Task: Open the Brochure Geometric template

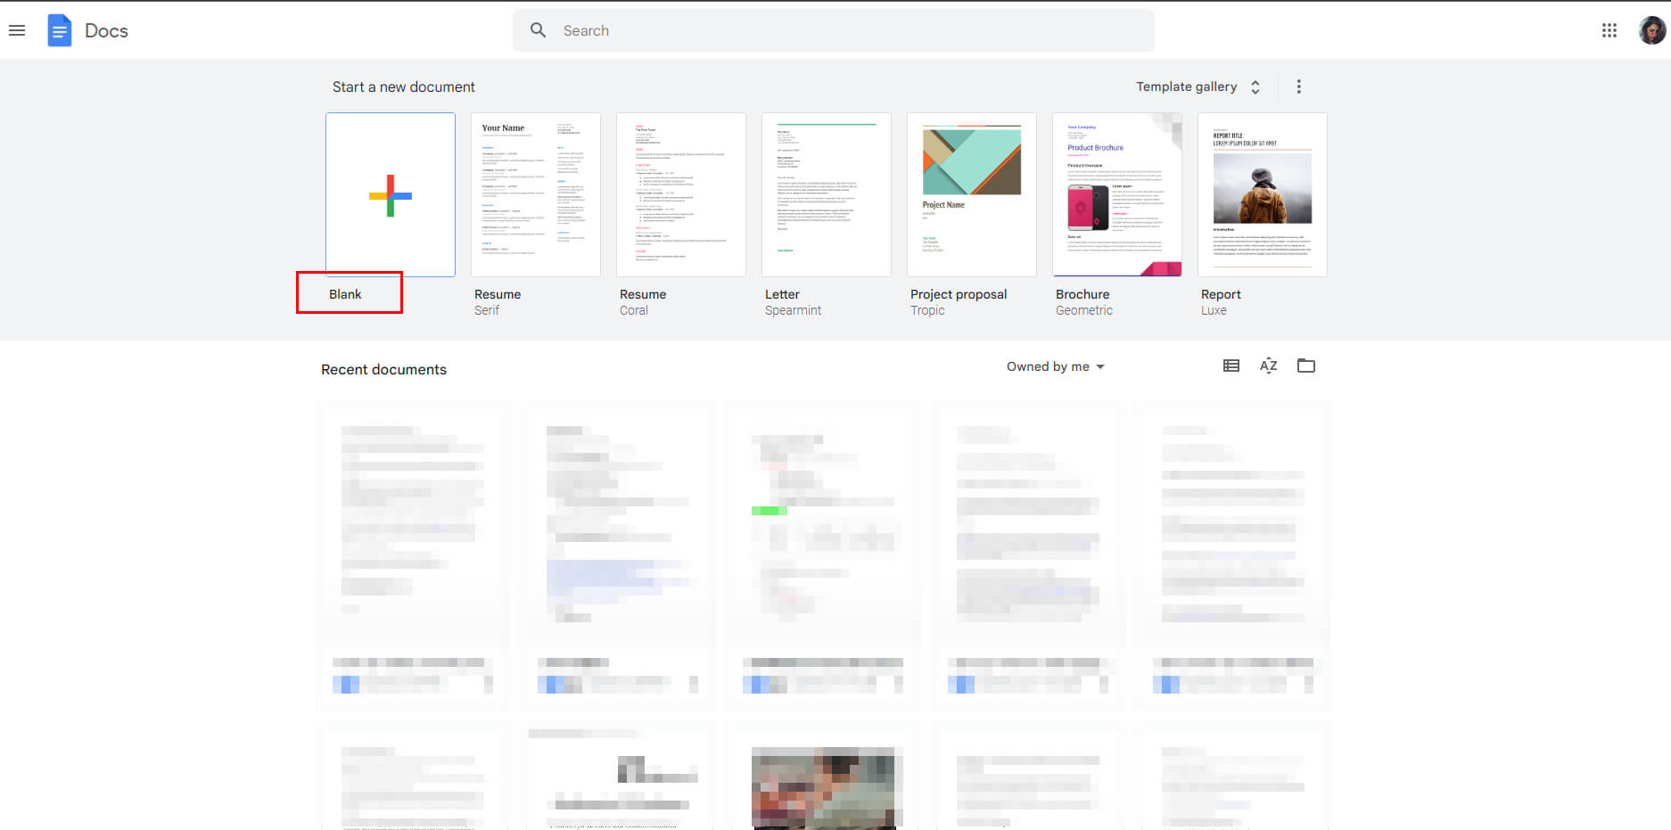Action: pos(1117,194)
